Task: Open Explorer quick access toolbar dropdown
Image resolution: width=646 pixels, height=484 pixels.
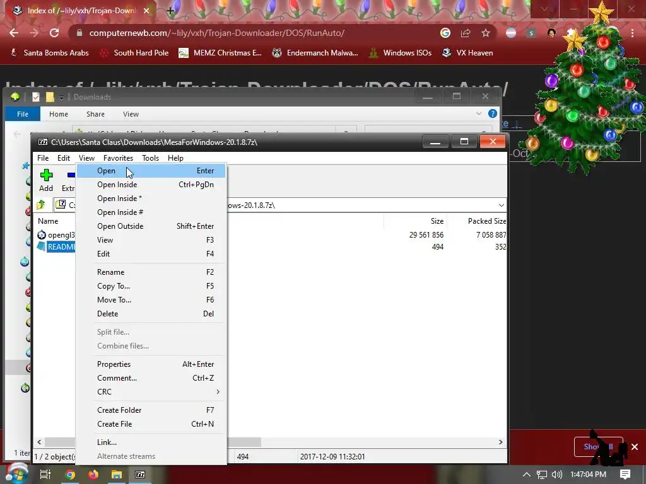Action: point(61,97)
